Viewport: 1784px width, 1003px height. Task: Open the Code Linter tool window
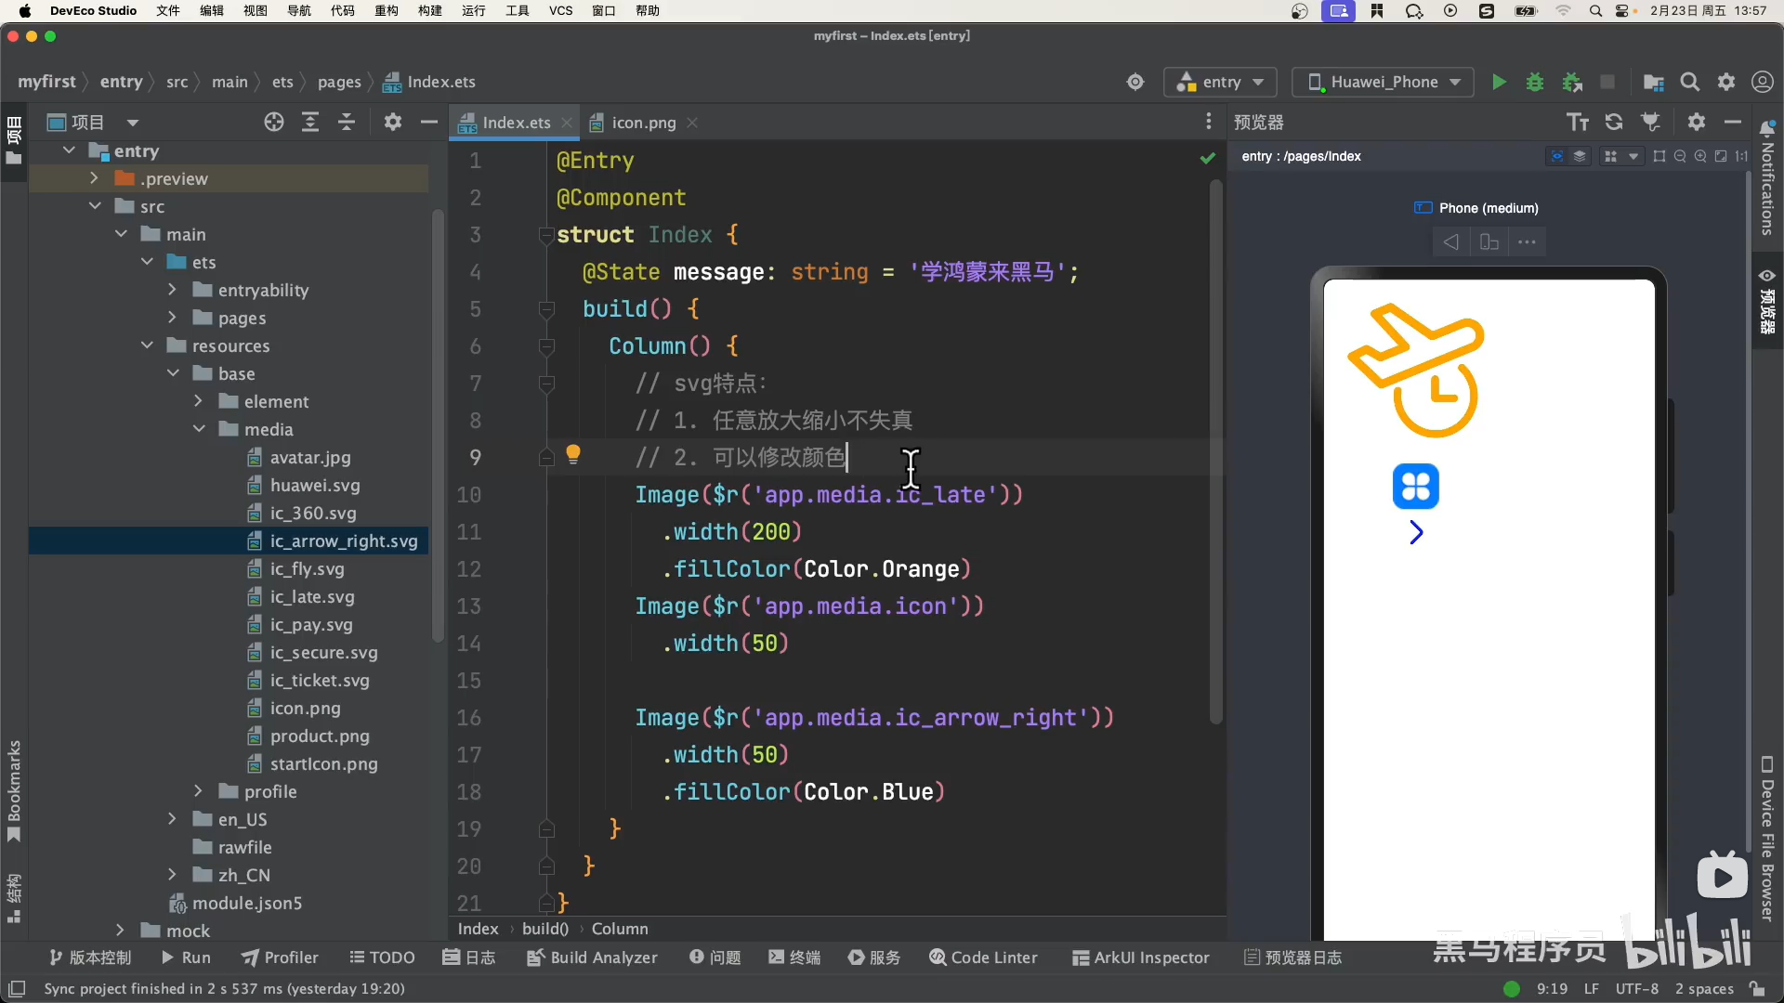pos(983,957)
